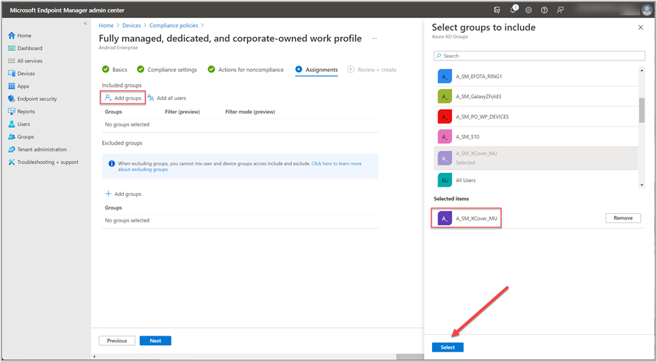Go to the Basics step tab
Viewport: 657px width, 362px height.
(x=115, y=69)
